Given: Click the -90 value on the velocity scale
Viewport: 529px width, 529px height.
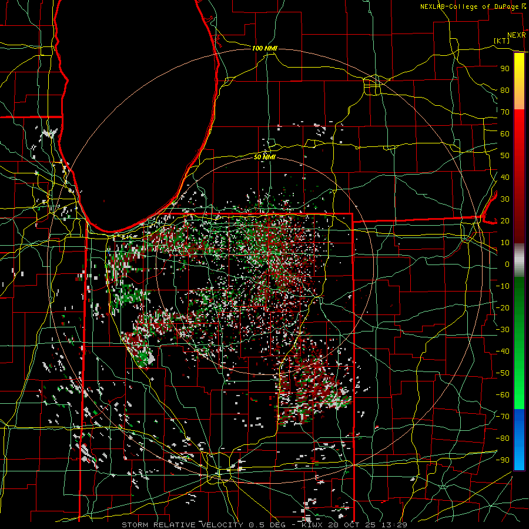Looking at the screenshot, I should pos(503,460).
